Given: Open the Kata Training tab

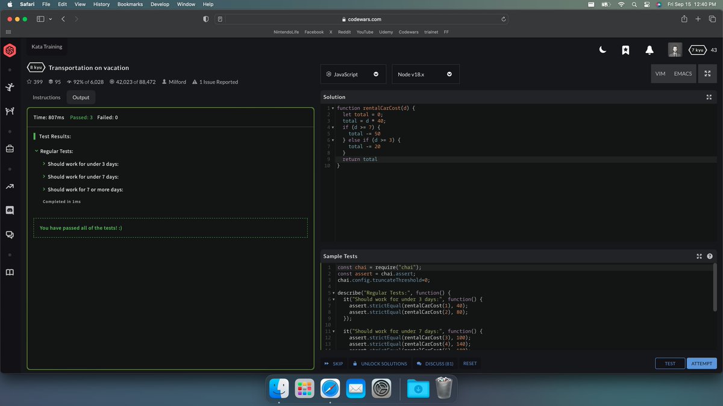Looking at the screenshot, I should [47, 46].
